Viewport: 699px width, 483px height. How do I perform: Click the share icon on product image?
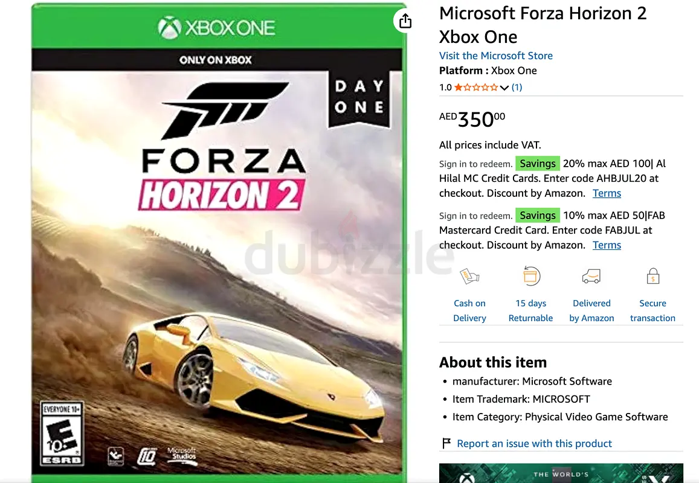coord(405,21)
